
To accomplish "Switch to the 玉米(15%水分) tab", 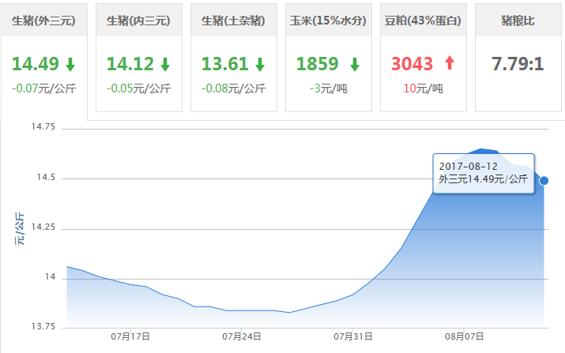I will [x=328, y=21].
